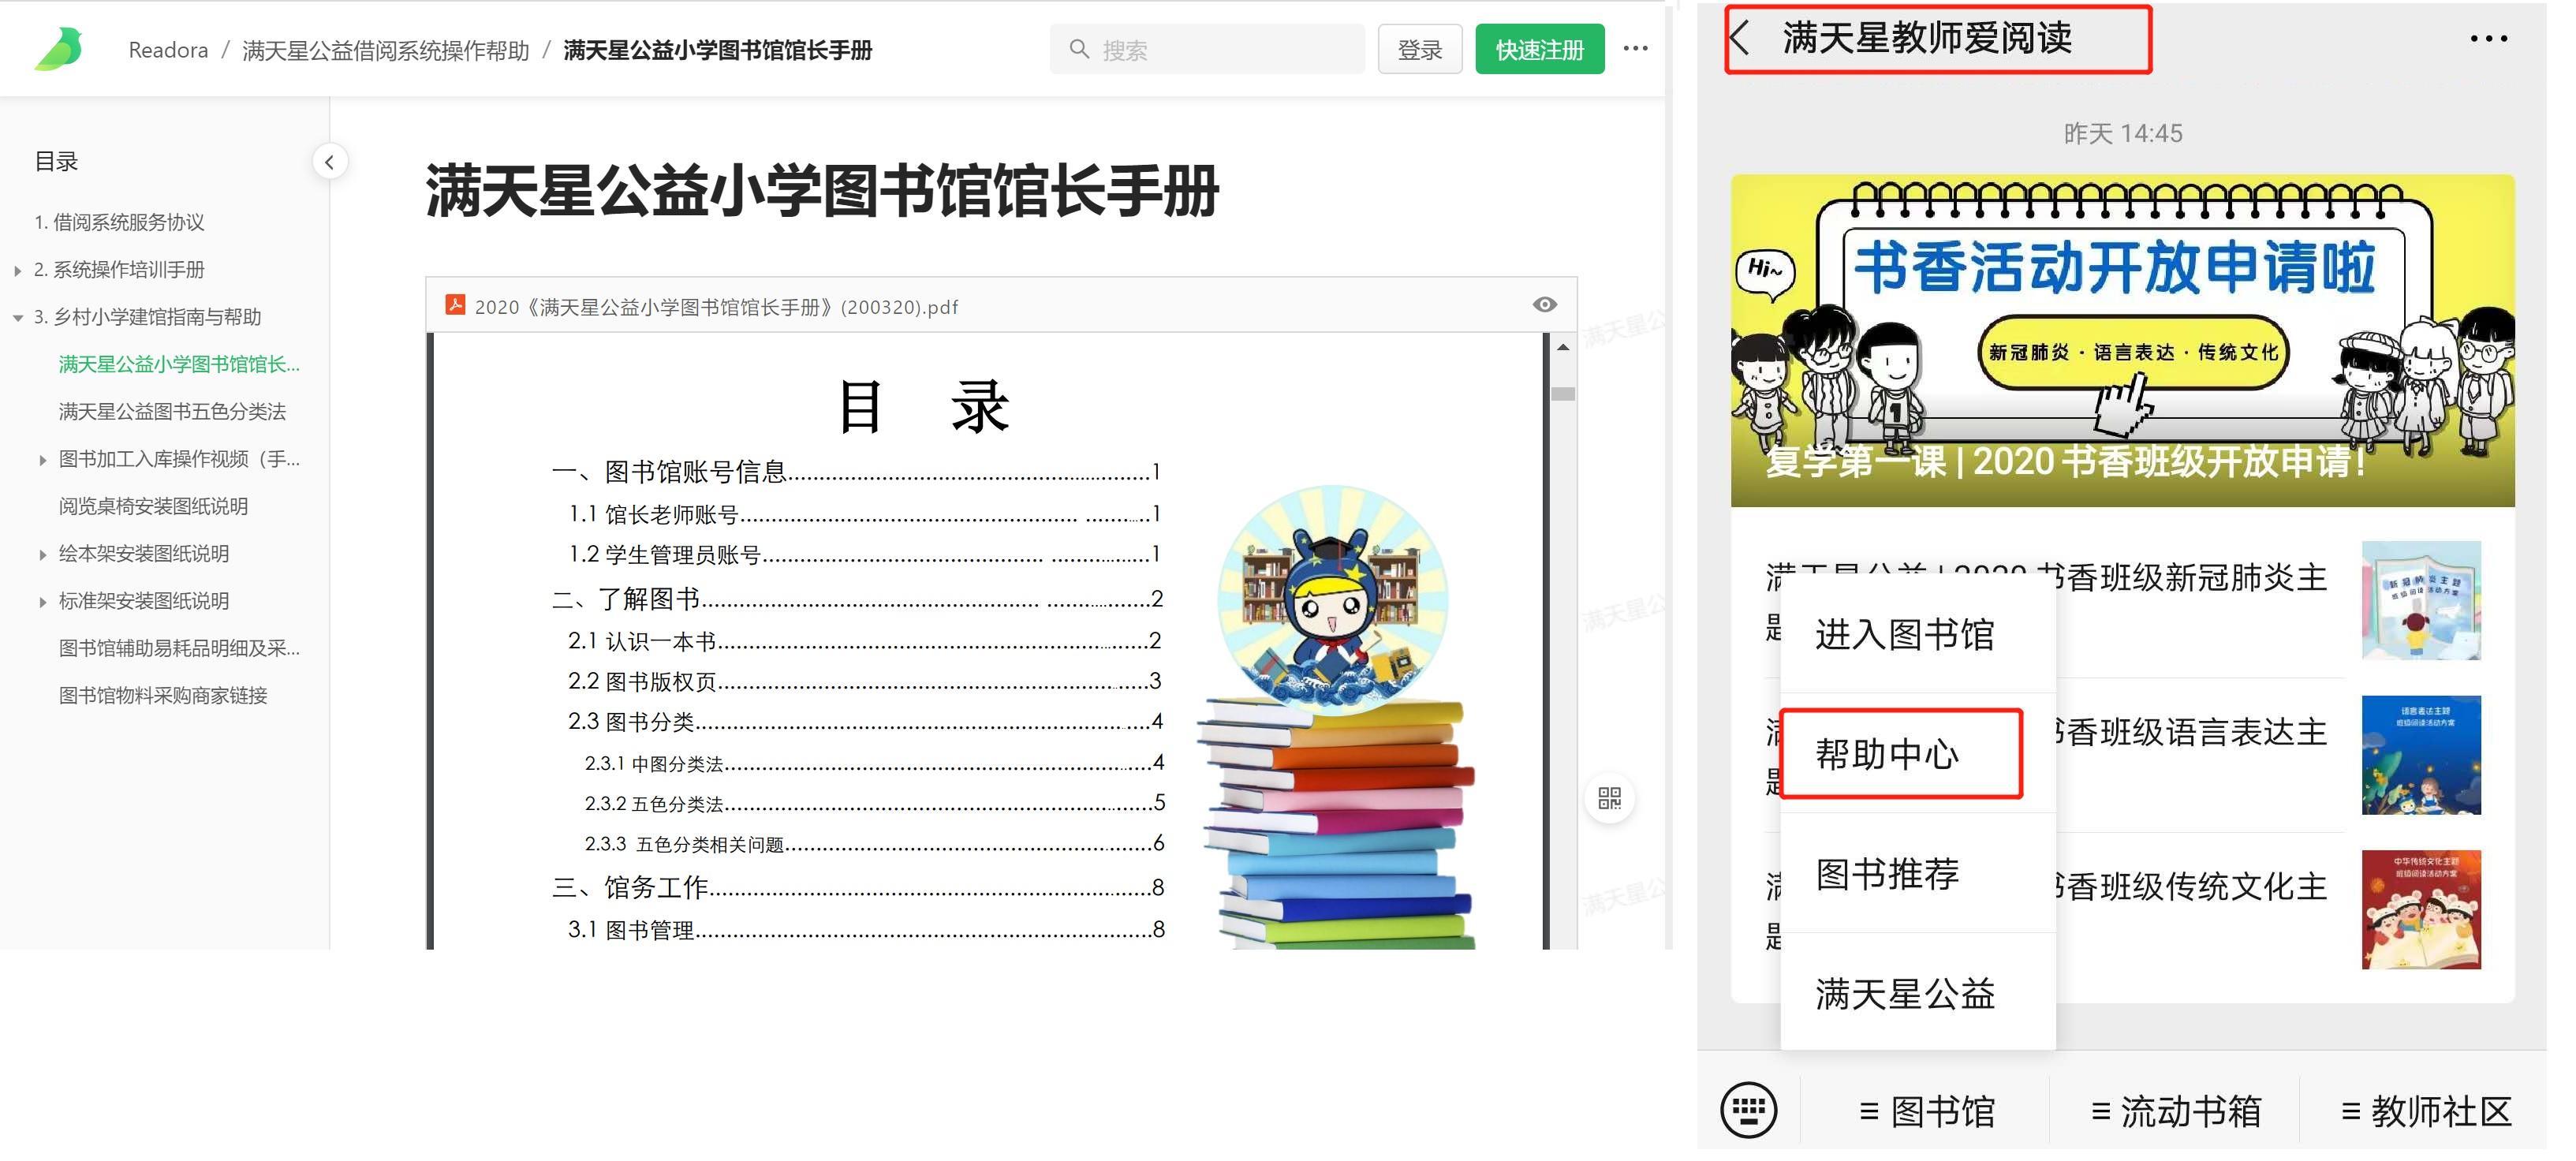Viewport: 2576px width, 1161px height.
Task: Collapse the 目录 sidebar with chevron button
Action: [329, 162]
